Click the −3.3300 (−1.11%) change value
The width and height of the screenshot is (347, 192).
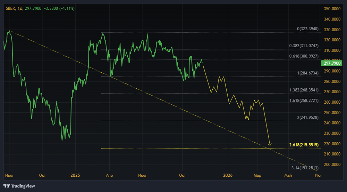click(61, 8)
